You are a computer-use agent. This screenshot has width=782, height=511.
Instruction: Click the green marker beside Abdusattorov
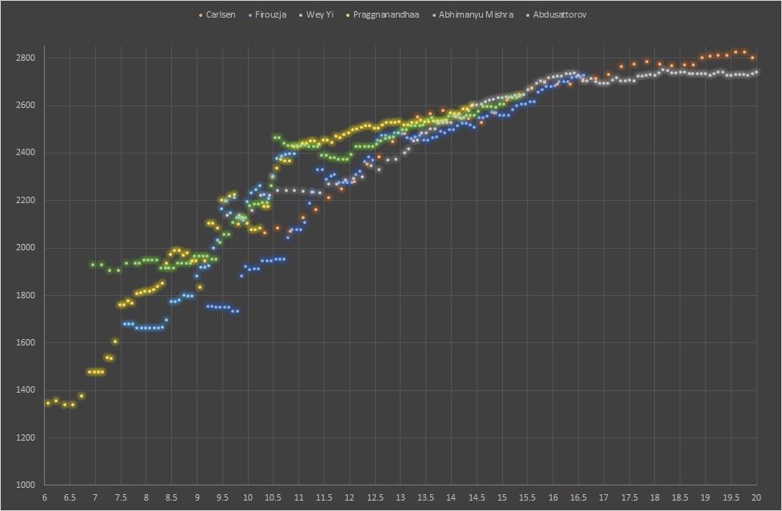[x=527, y=14]
